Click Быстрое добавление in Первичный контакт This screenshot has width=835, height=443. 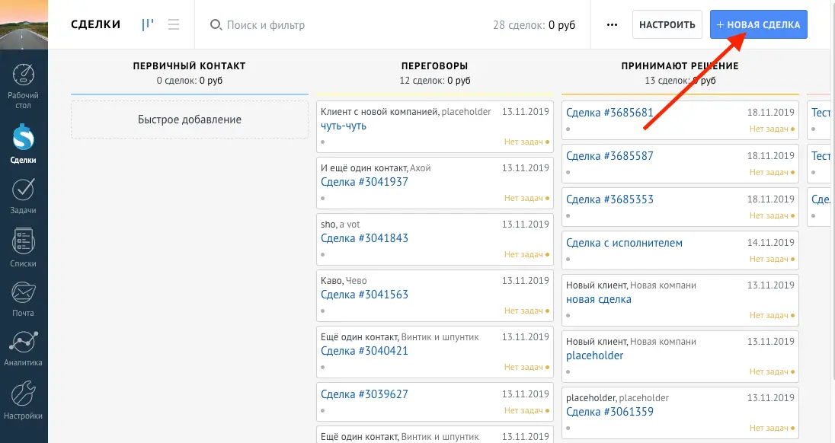click(x=190, y=120)
